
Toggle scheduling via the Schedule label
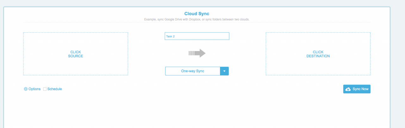[54, 89]
